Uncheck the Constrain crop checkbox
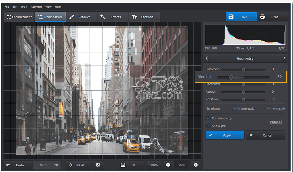This screenshot has height=172, width=293. click(x=208, y=118)
